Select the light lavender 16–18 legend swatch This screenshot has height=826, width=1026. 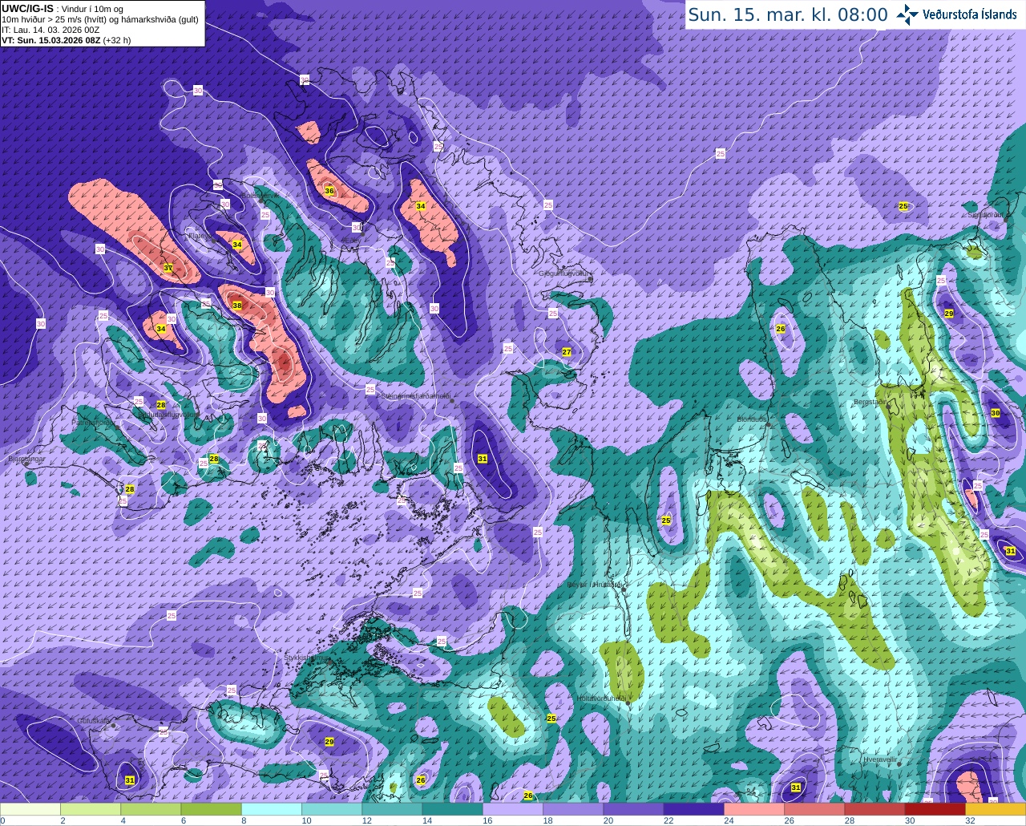(x=513, y=809)
